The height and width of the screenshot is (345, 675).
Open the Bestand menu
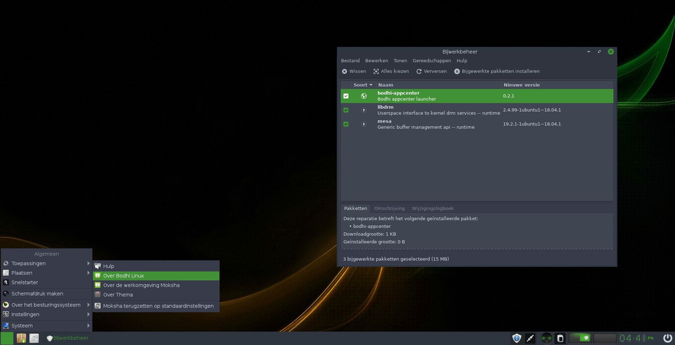point(350,61)
